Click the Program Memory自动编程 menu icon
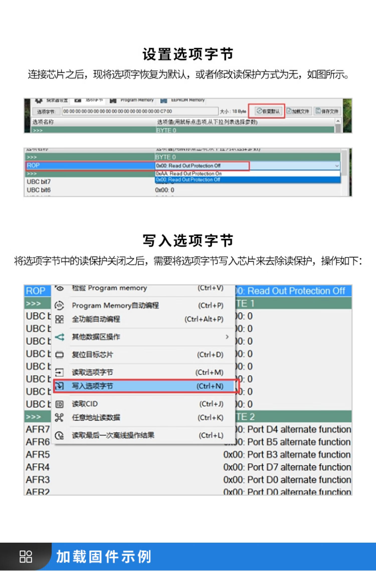 pos(59,306)
